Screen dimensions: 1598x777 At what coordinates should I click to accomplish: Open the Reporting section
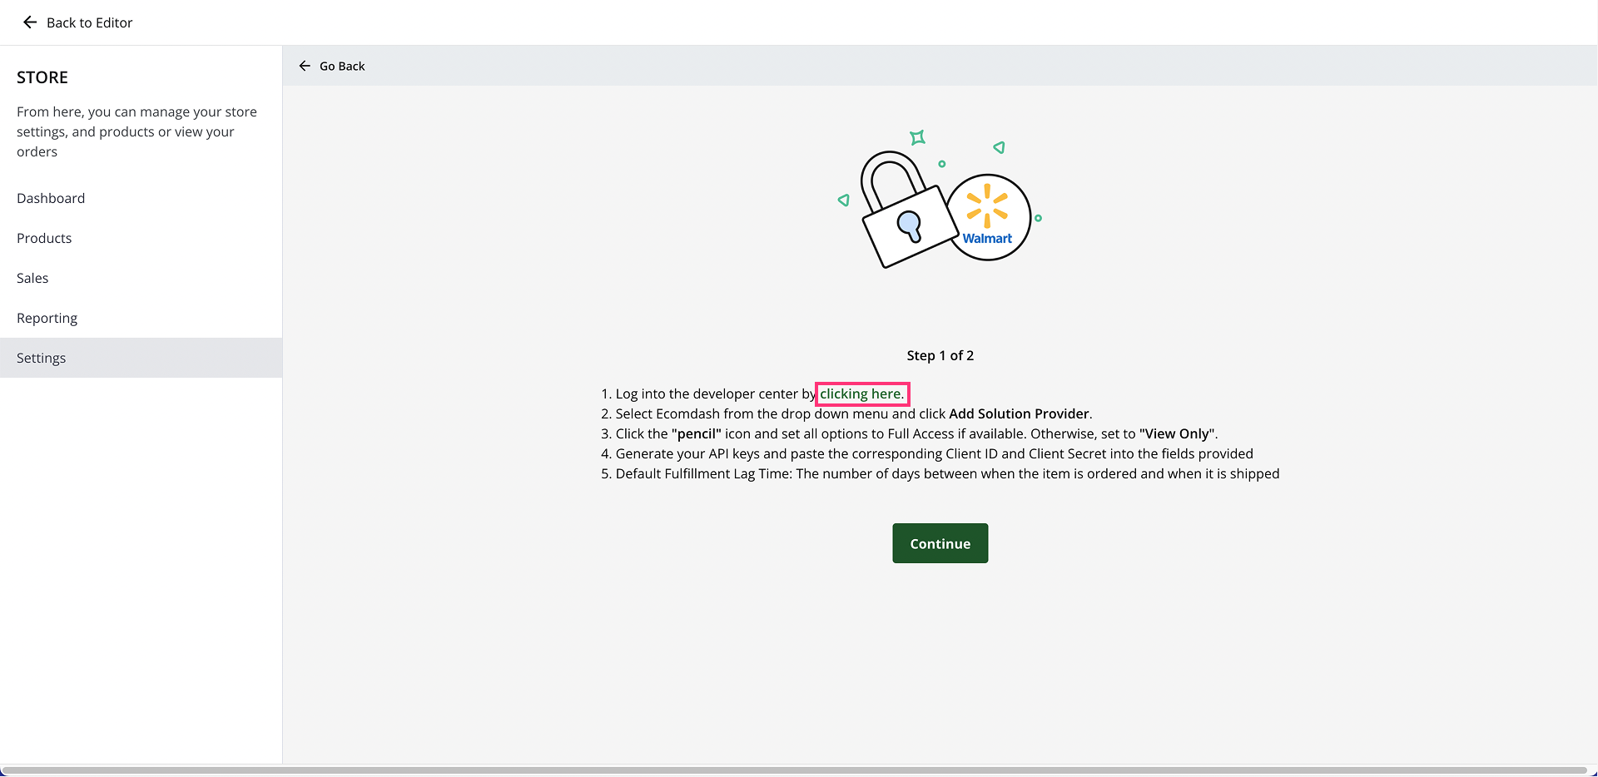[141, 318]
